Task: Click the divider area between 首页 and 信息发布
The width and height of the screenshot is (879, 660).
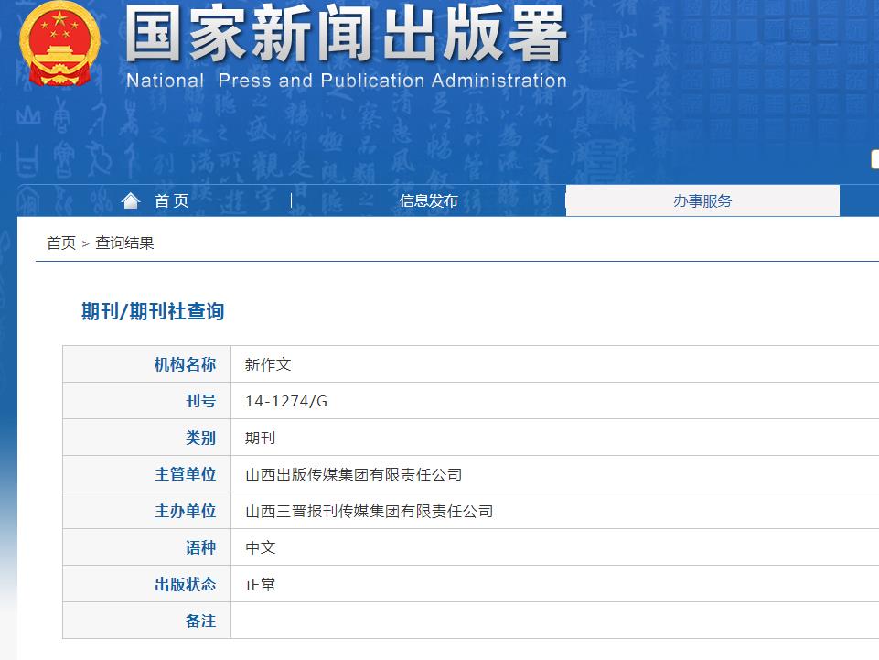Action: point(290,200)
